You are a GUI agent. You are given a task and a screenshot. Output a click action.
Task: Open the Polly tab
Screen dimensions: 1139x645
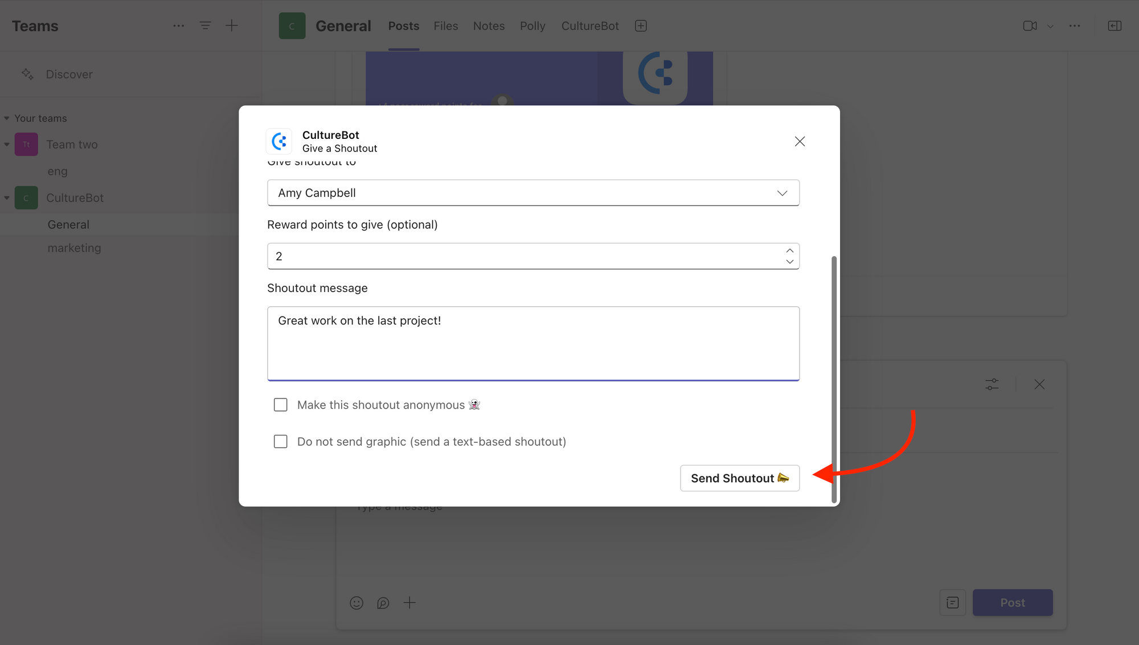[x=532, y=26]
